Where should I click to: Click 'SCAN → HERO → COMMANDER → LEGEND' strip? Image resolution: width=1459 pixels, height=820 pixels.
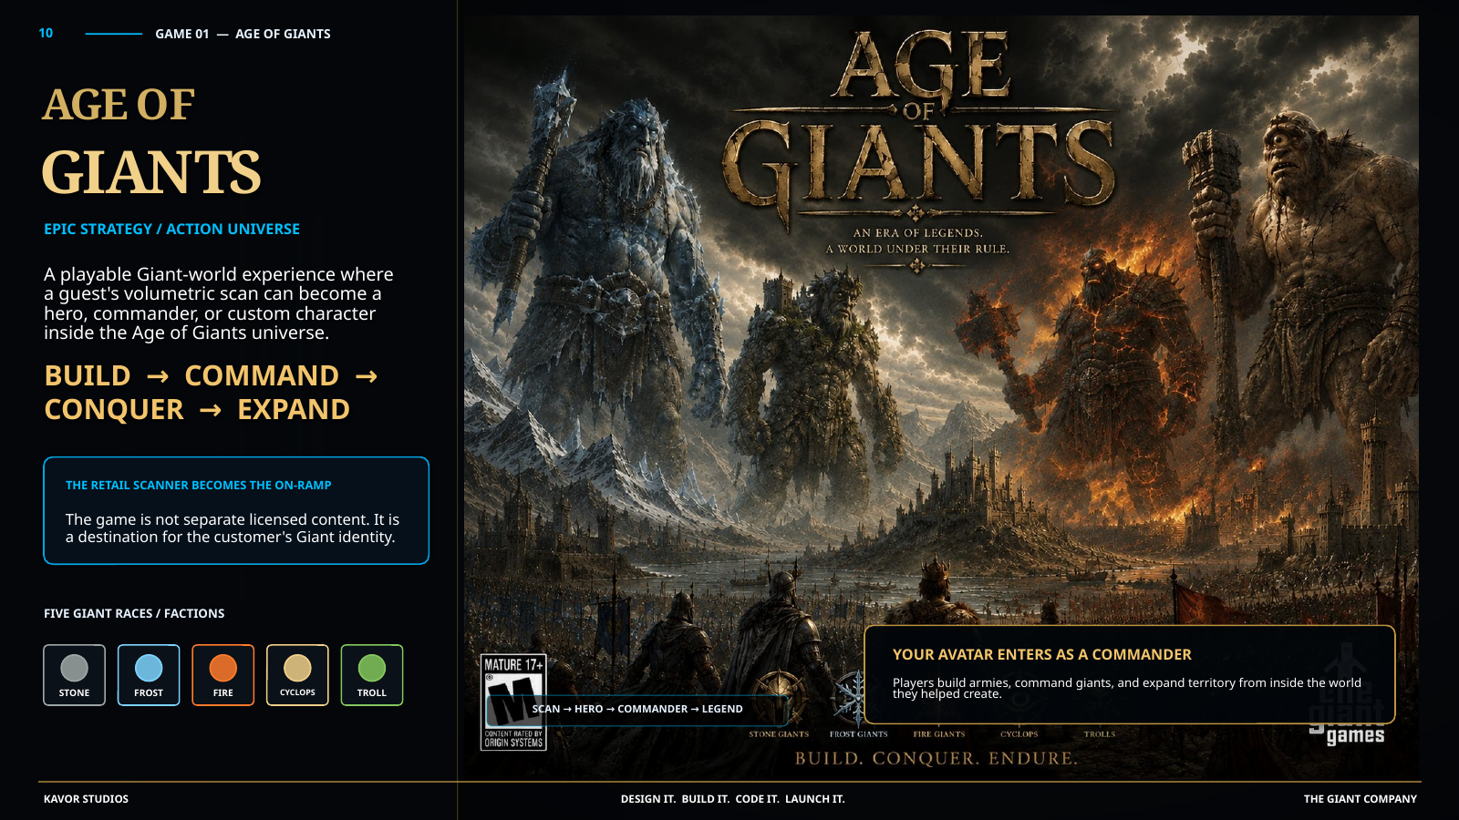point(637,709)
